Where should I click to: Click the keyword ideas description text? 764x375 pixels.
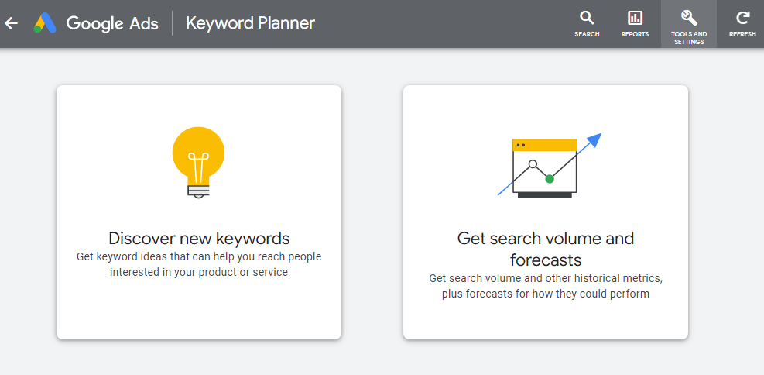[x=199, y=263]
